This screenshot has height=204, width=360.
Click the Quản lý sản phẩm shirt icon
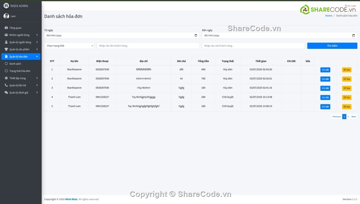point(6,49)
